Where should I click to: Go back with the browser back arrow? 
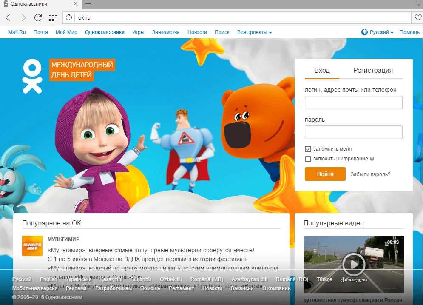tap(8, 17)
